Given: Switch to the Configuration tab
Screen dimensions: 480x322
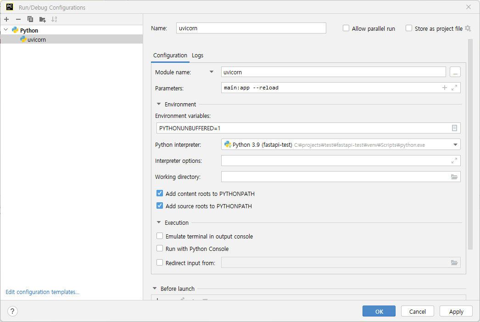Looking at the screenshot, I should pyautogui.click(x=170, y=56).
